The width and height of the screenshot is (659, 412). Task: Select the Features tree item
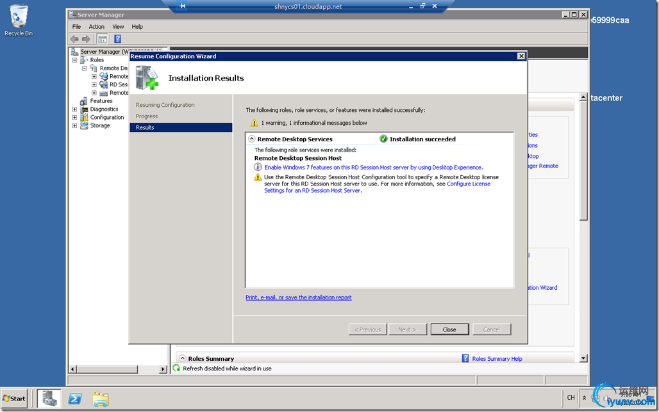101,101
